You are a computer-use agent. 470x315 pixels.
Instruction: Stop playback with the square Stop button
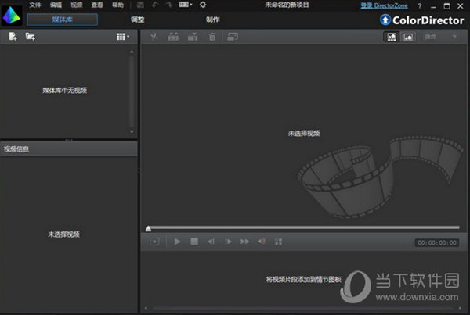click(x=194, y=242)
